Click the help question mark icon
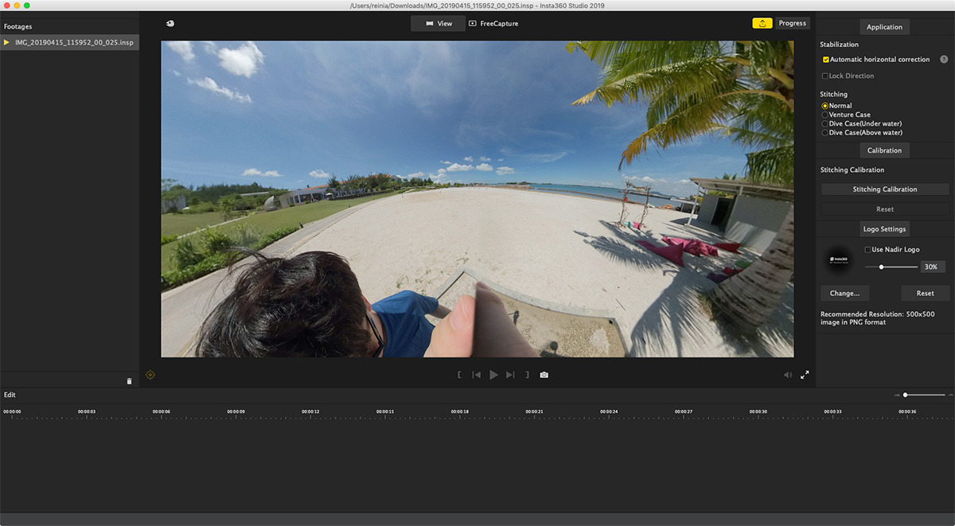The width and height of the screenshot is (955, 526). [944, 60]
